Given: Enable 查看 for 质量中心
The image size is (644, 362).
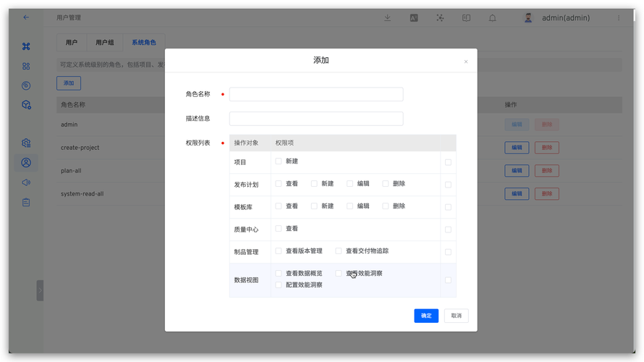Looking at the screenshot, I should tap(279, 229).
